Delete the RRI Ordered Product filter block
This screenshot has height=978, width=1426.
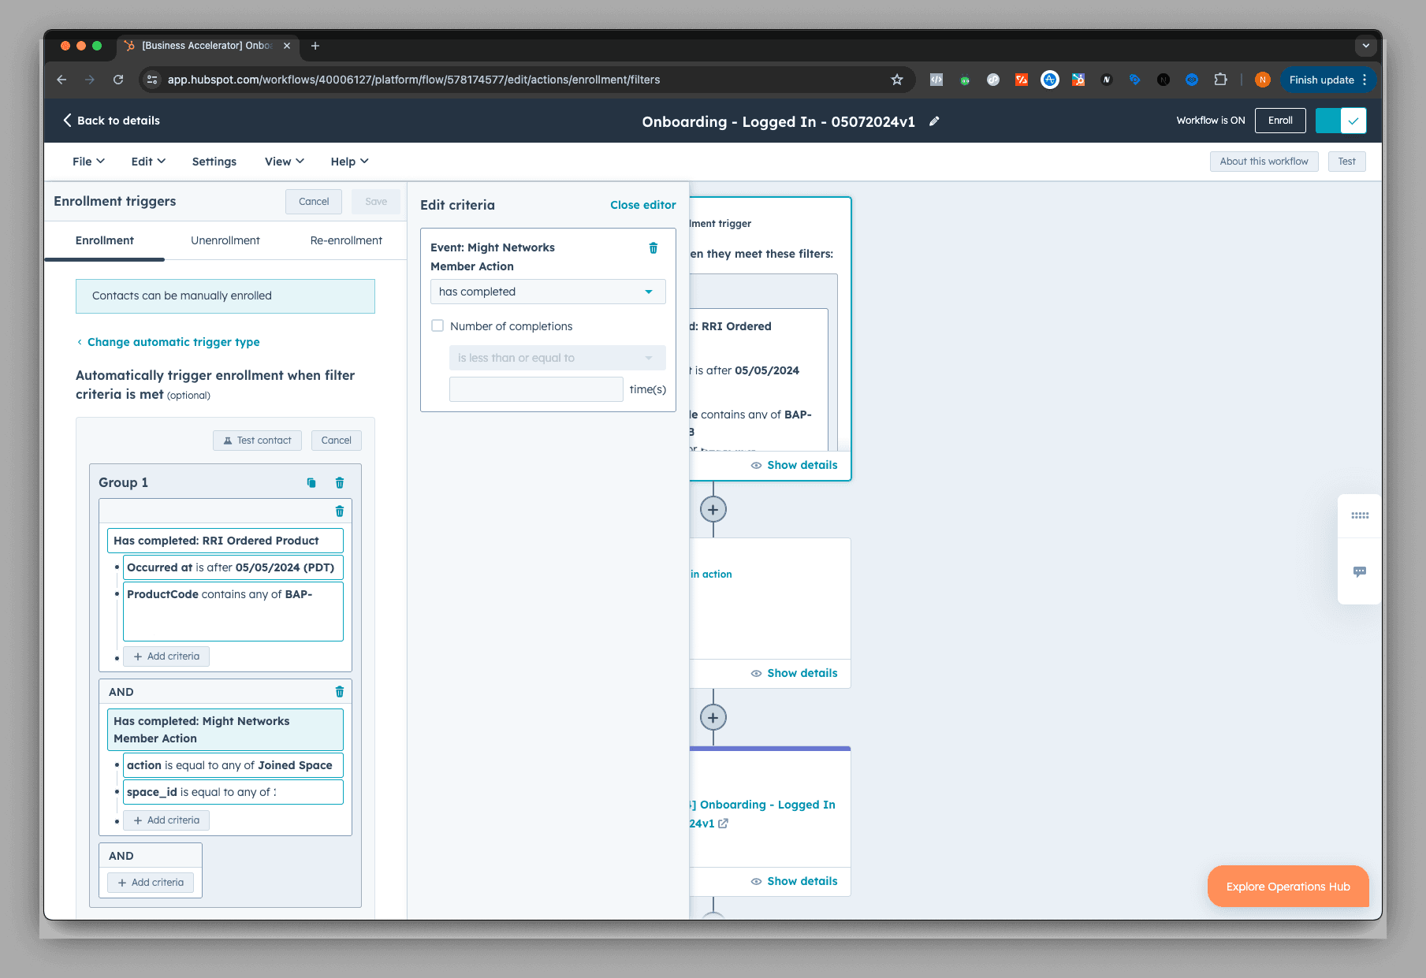tap(340, 511)
